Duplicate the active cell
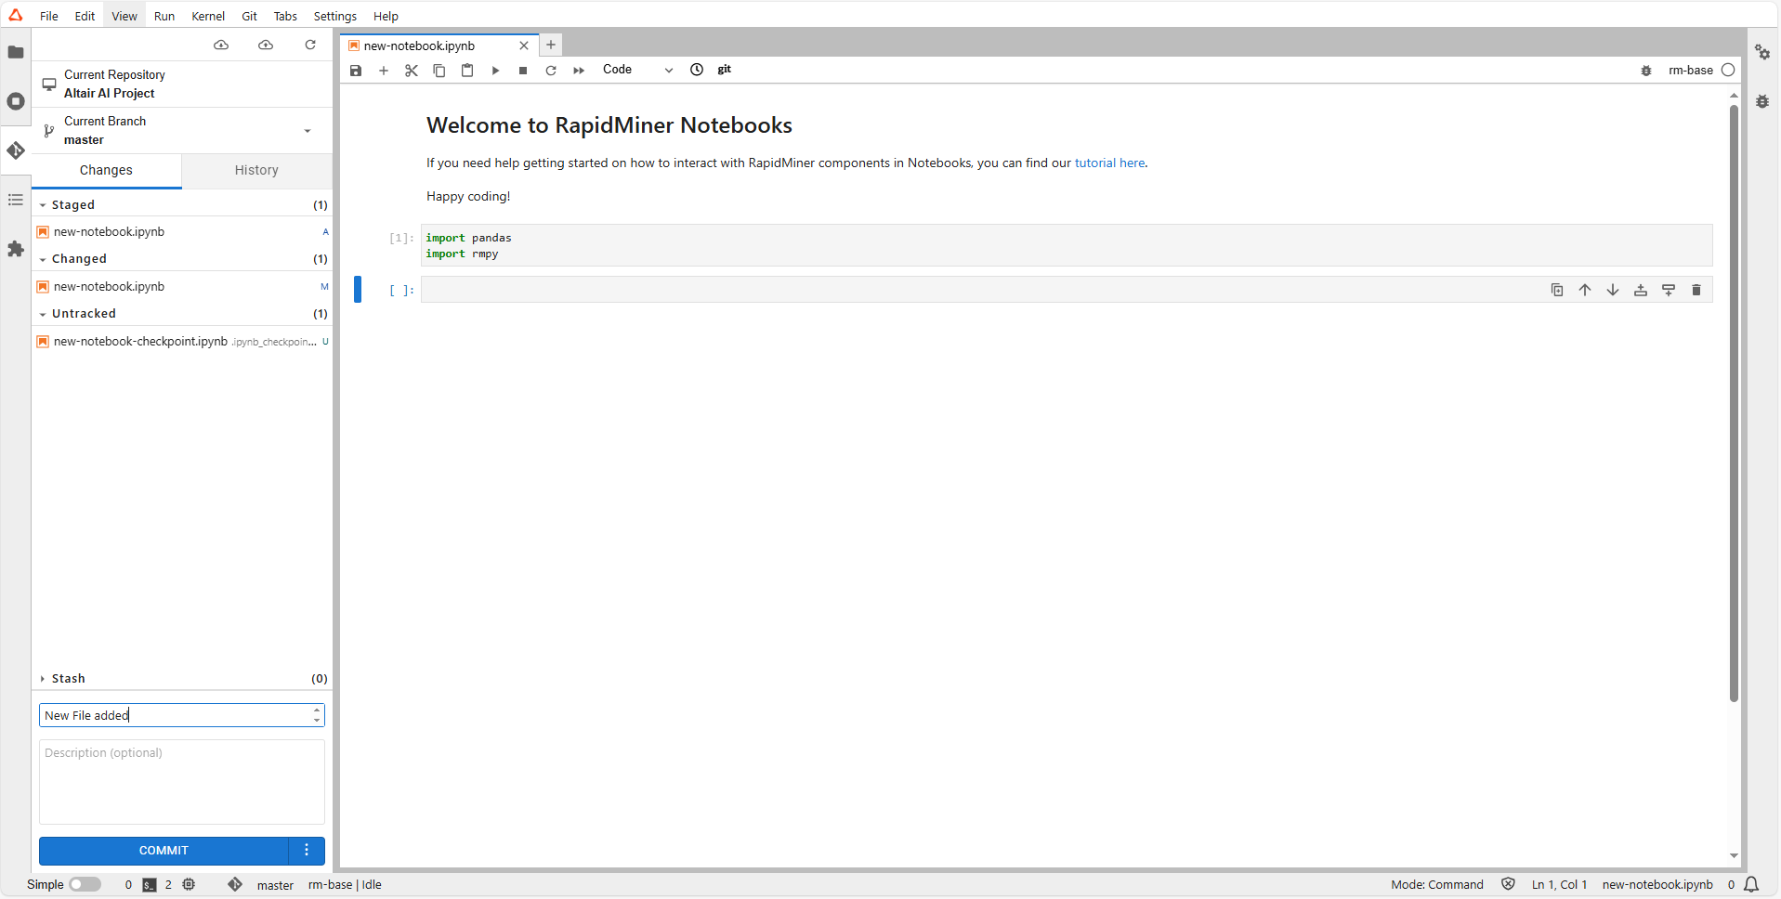 click(x=1557, y=290)
